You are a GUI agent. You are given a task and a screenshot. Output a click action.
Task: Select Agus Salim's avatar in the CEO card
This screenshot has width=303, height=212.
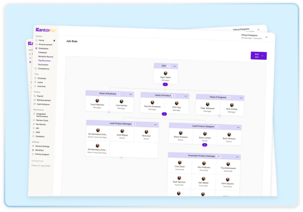[166, 73]
